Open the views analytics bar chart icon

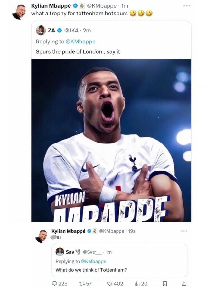click(137, 283)
